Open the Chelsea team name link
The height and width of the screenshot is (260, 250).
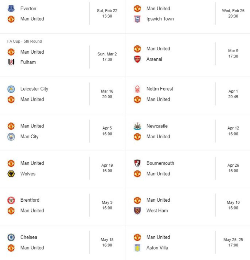(x=29, y=237)
